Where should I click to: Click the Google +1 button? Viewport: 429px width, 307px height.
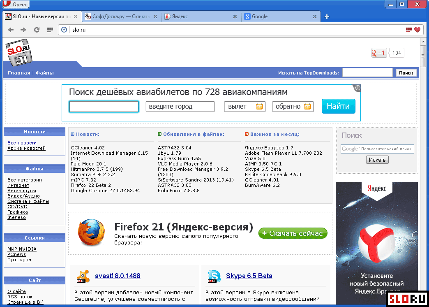(379, 53)
